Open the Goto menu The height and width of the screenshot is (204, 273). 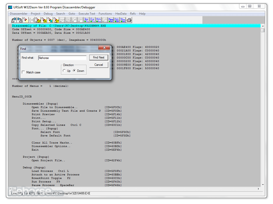click(x=72, y=14)
